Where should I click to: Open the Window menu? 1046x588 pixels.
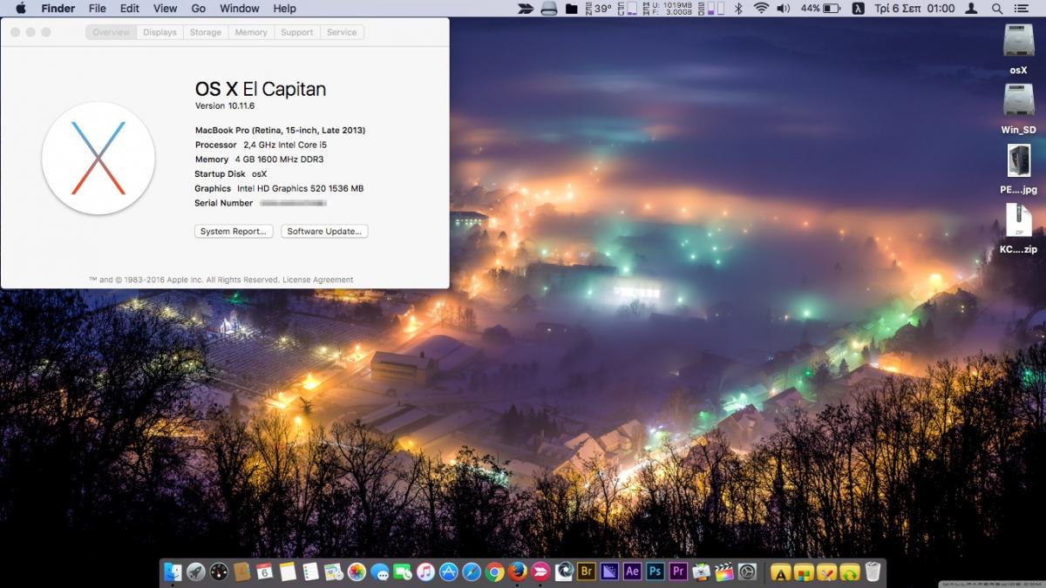point(240,9)
